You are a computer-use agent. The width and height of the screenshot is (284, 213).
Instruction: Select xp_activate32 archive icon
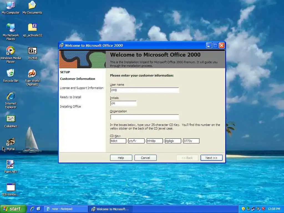pos(32,30)
